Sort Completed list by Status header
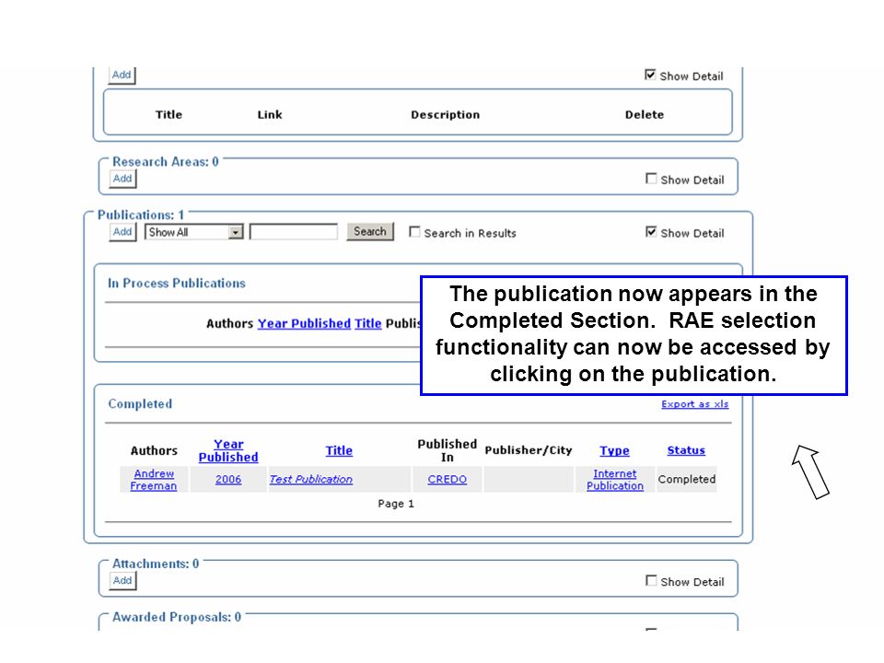This screenshot has width=884, height=663. tap(686, 450)
